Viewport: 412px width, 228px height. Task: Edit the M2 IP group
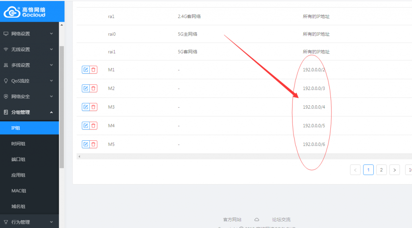tap(86, 88)
